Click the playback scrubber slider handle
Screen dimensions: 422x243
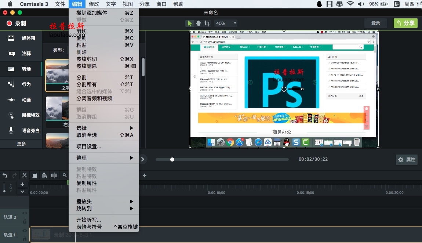point(172,160)
